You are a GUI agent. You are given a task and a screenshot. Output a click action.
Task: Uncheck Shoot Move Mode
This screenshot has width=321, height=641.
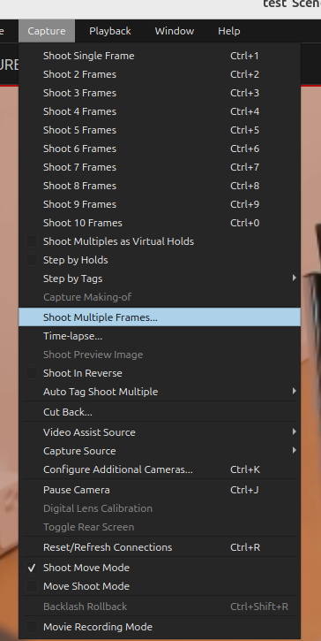(x=32, y=568)
